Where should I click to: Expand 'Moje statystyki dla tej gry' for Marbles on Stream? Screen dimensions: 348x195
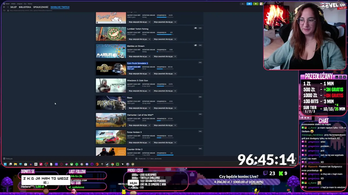(x=139, y=56)
